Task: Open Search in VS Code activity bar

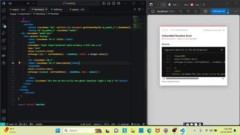Action: 4,18
